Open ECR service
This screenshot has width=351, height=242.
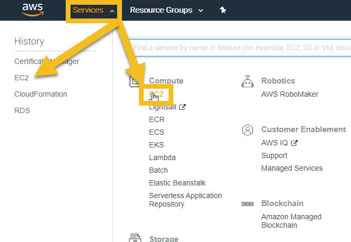[157, 119]
